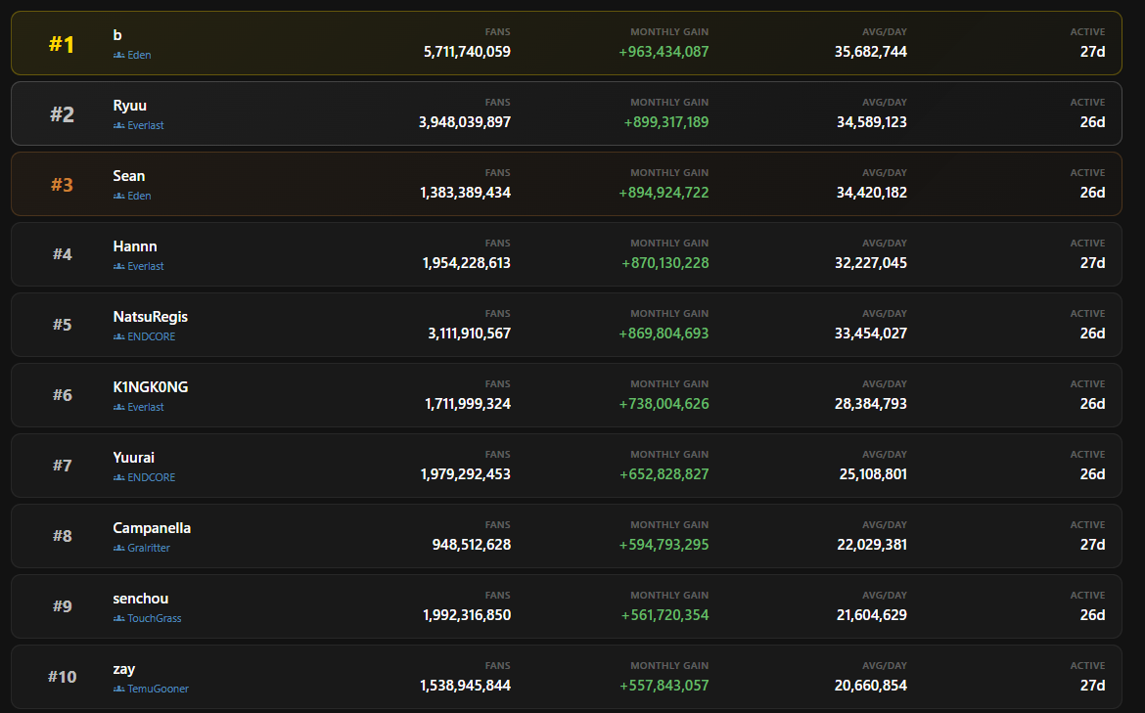Click the #8 rank number

click(x=62, y=536)
